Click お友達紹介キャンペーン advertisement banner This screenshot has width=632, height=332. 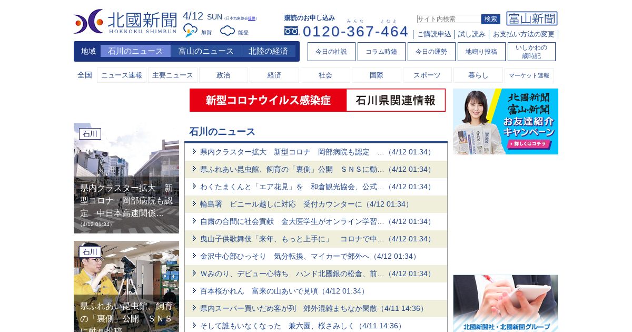point(506,121)
